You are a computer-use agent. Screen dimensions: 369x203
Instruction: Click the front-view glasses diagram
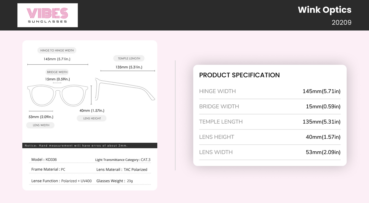[57, 95]
